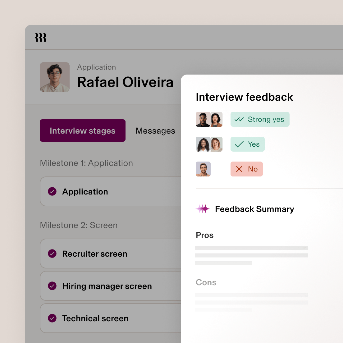Image resolution: width=343 pixels, height=343 pixels.
Task: Click the company logo in the top bar
Action: click(x=40, y=37)
